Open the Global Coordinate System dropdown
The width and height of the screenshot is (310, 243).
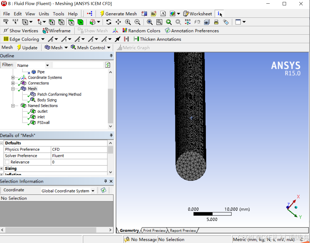(93, 191)
